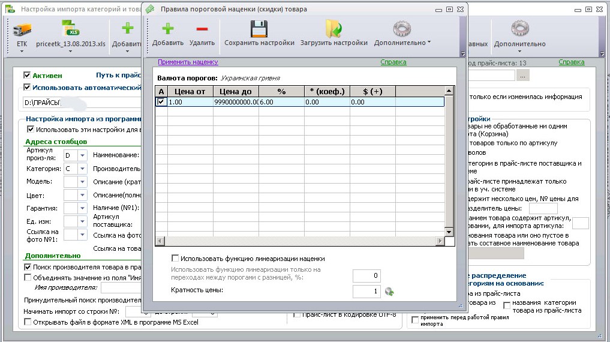Click the Имя производителя input field
610x342 pixels.
[x=121, y=288]
